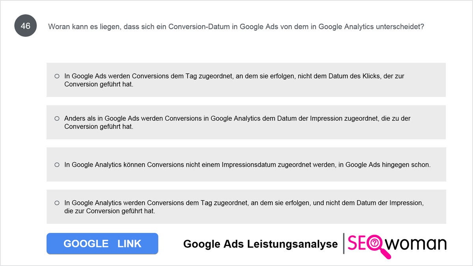Click fourth answer text 'die zur Conversion geführt hat'
This screenshot has height=266, width=473.
coord(110,211)
